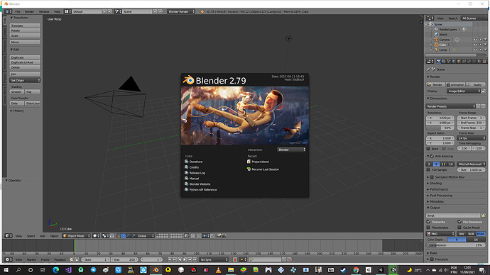Open the Interaction preset dropdown
This screenshot has height=275, width=490.
292,150
